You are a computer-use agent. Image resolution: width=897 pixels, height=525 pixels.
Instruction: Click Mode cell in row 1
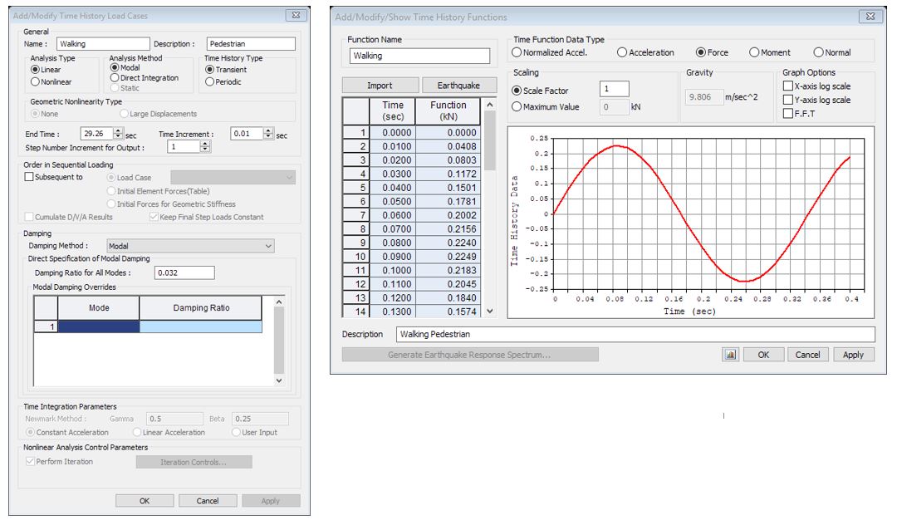point(98,326)
